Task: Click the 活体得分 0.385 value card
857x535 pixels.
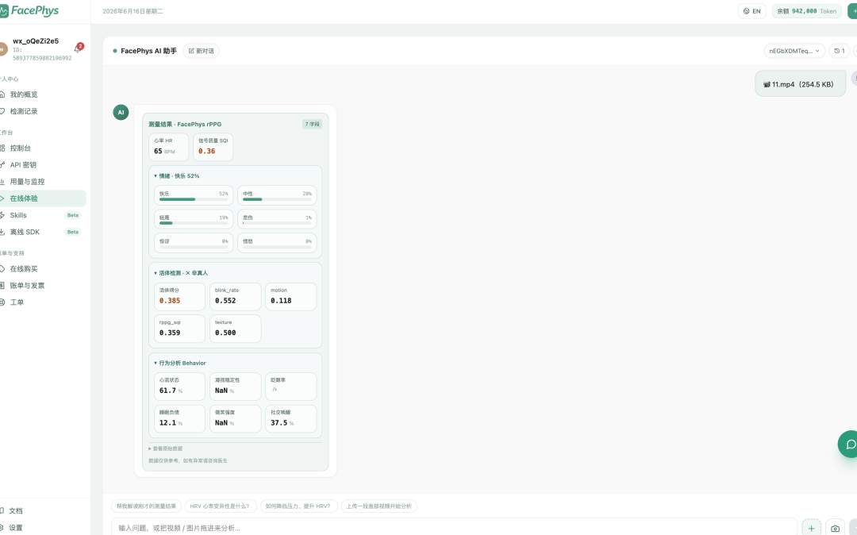Action: click(180, 297)
